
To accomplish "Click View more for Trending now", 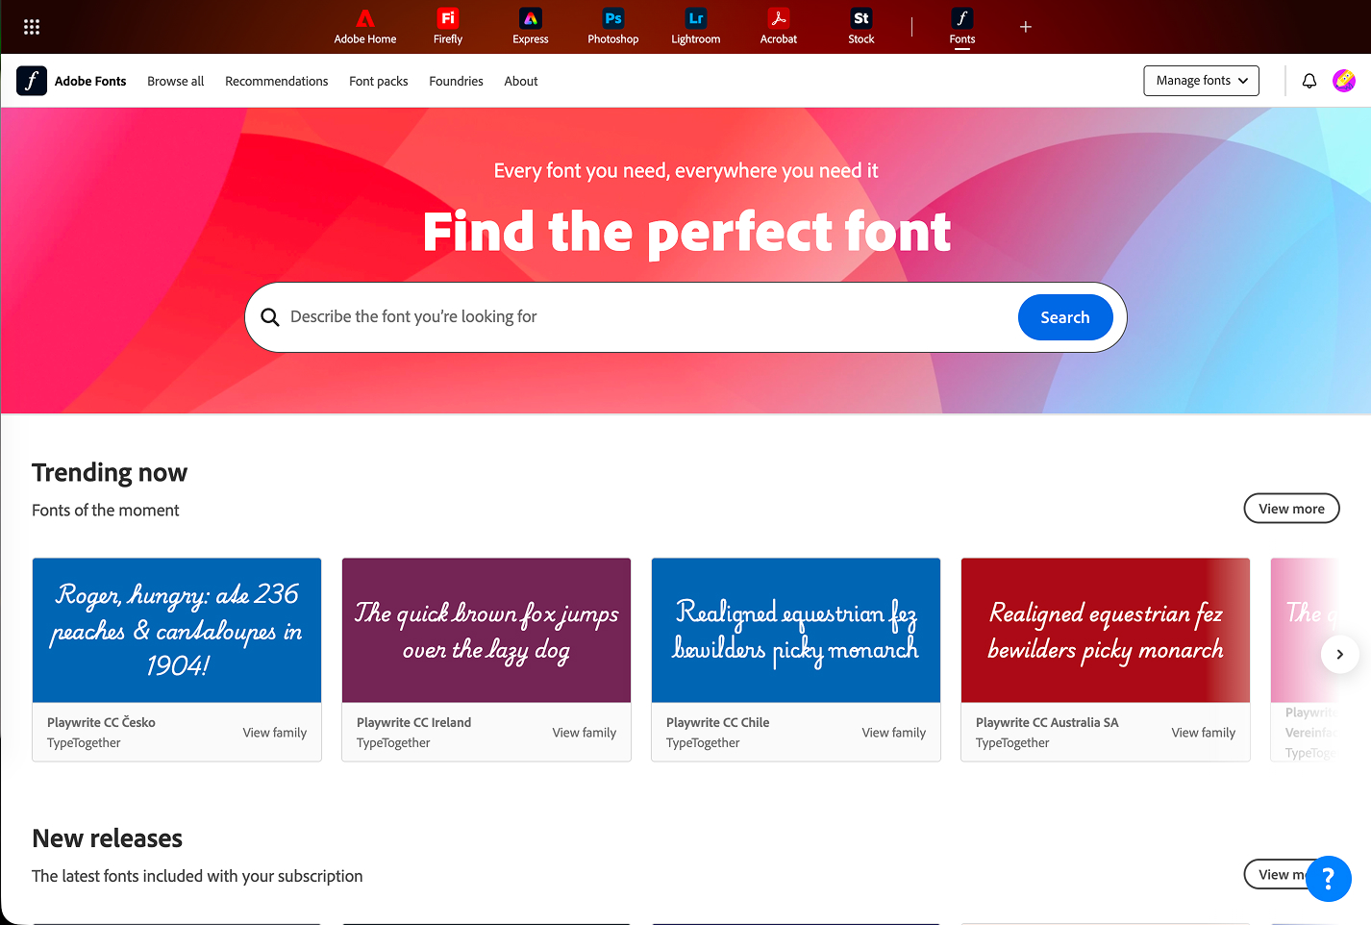I will [1291, 508].
